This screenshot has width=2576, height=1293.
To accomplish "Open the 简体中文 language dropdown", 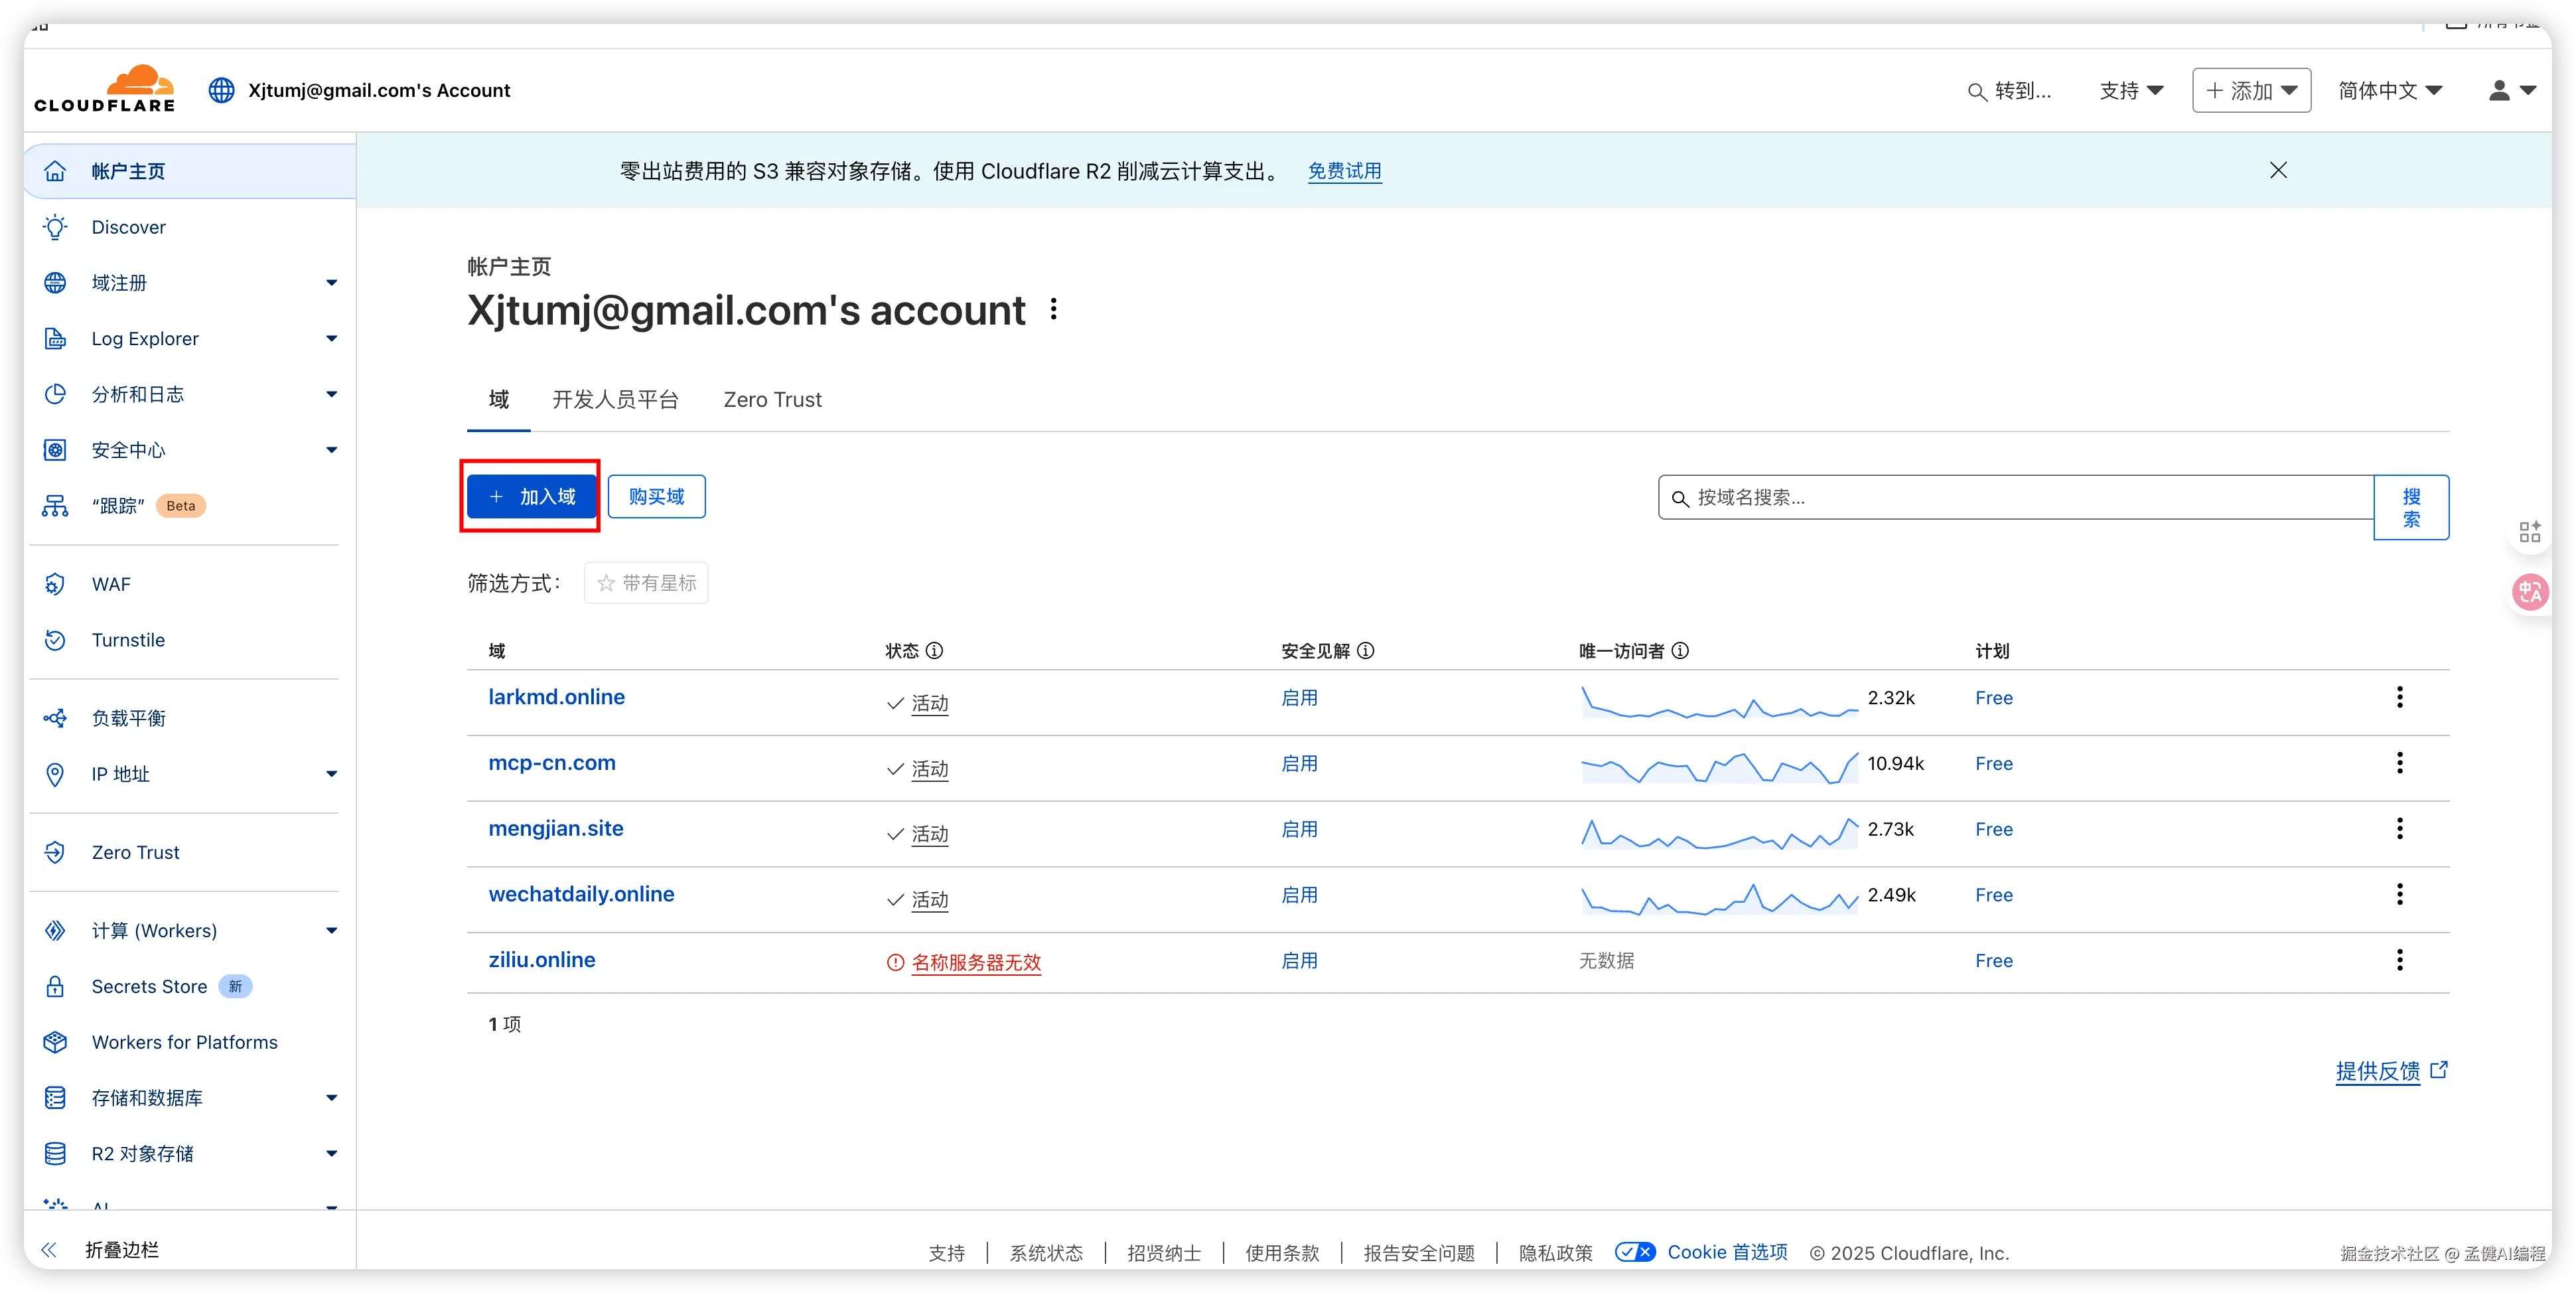I will pos(2390,90).
